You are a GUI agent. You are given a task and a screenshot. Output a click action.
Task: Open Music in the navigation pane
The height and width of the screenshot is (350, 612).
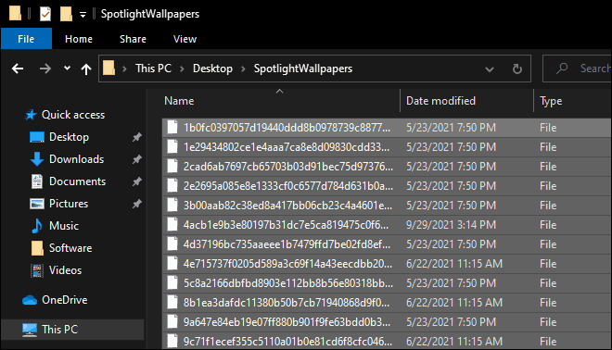(x=64, y=226)
